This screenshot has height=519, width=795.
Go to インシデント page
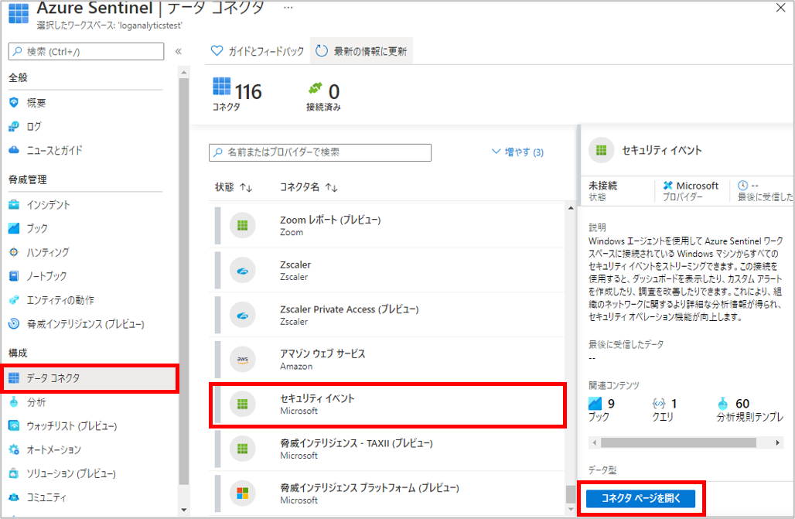point(48,204)
